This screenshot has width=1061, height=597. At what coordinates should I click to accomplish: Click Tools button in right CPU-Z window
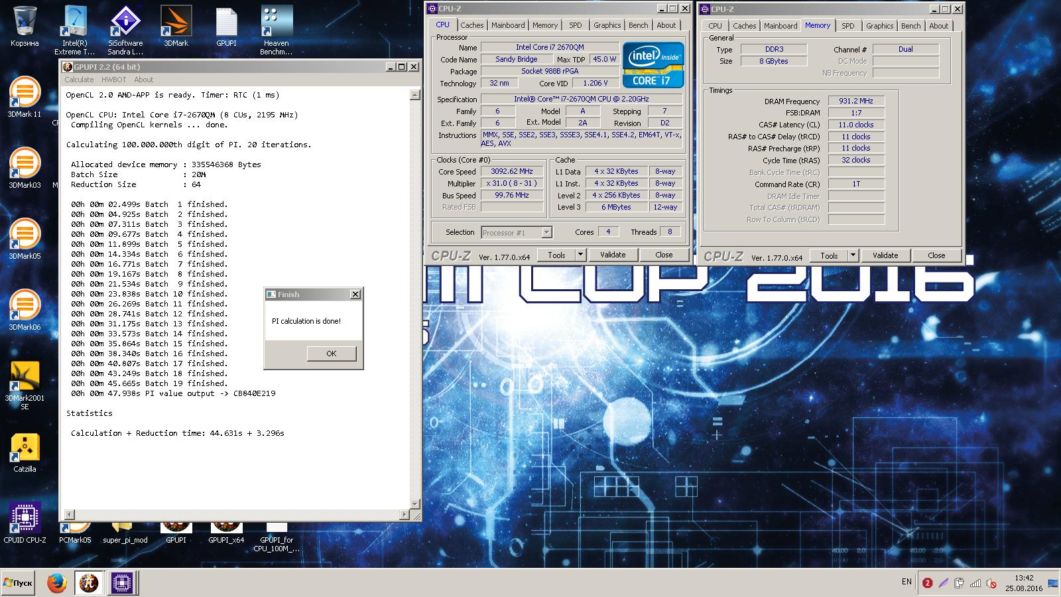pos(829,255)
